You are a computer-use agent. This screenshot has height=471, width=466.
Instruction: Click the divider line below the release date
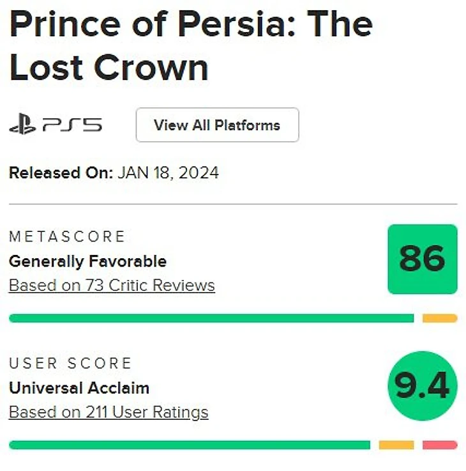tap(233, 205)
